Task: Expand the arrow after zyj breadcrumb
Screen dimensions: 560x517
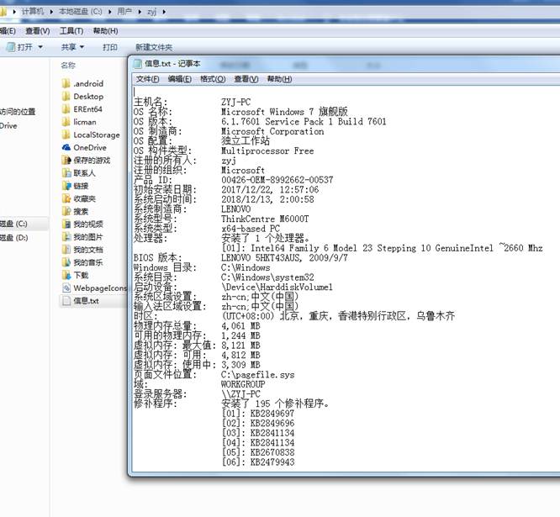Action: coord(164,12)
